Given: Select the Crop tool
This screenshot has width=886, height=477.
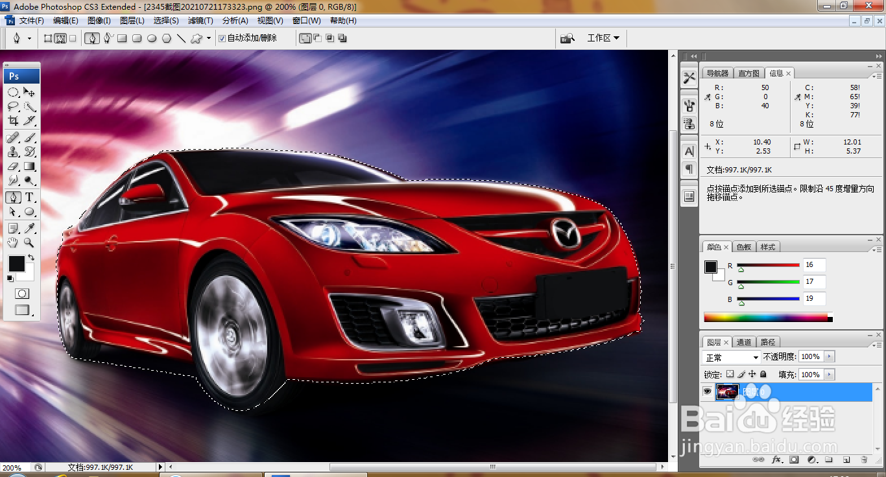Looking at the screenshot, I should [13, 121].
